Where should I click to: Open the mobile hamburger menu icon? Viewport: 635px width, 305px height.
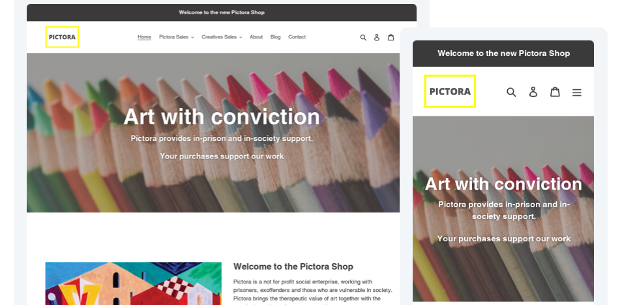(x=577, y=93)
